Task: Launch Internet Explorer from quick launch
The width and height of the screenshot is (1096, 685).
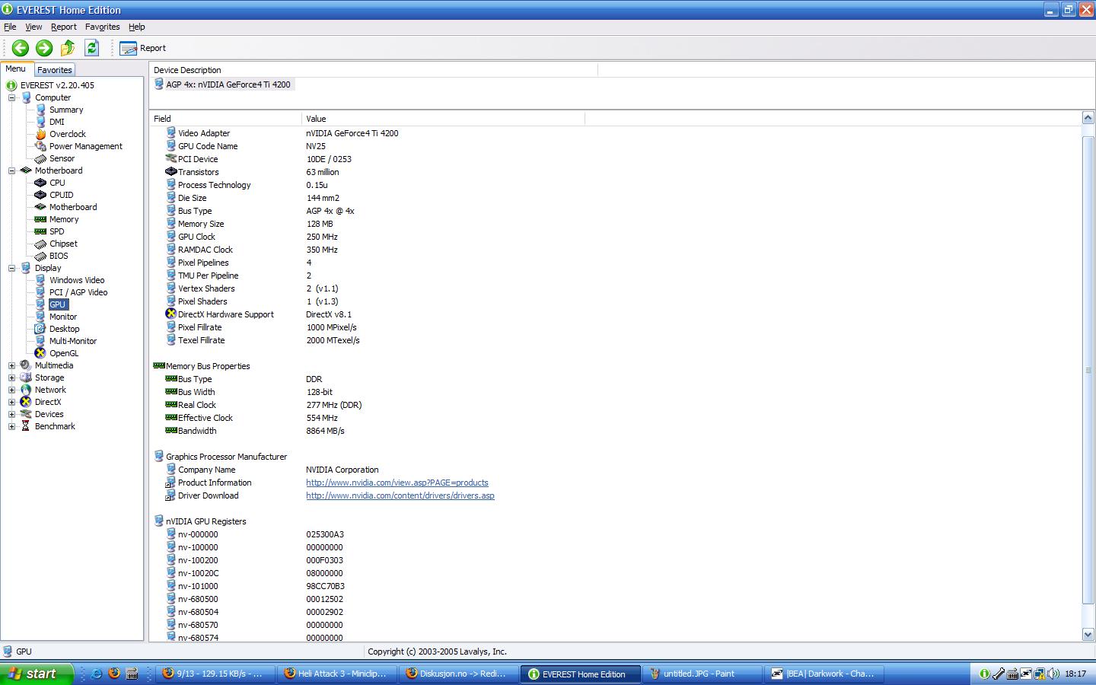Action: (97, 674)
